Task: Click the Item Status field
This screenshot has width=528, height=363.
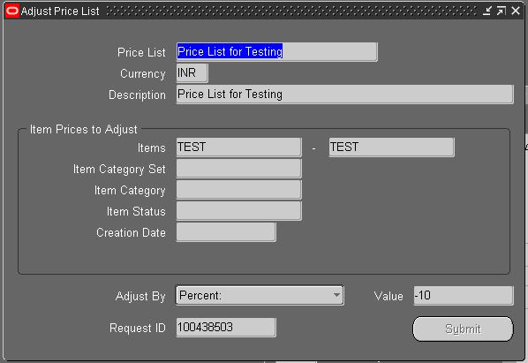Action: (x=238, y=211)
